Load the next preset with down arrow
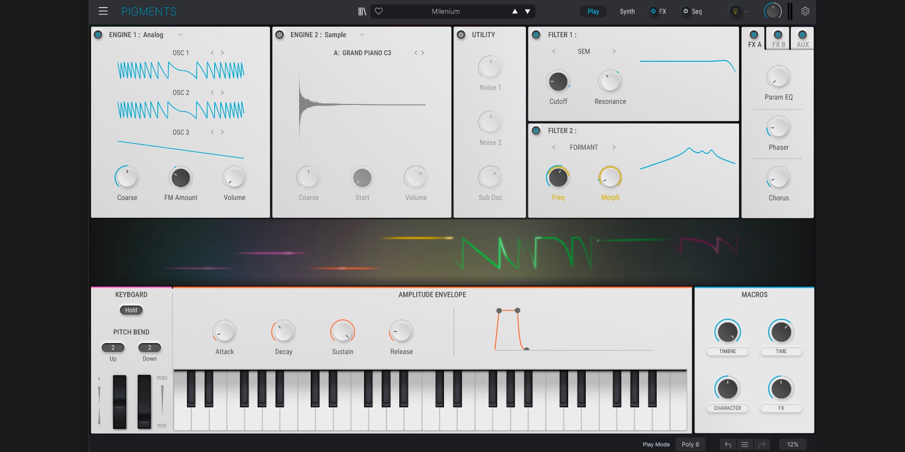 click(x=527, y=11)
